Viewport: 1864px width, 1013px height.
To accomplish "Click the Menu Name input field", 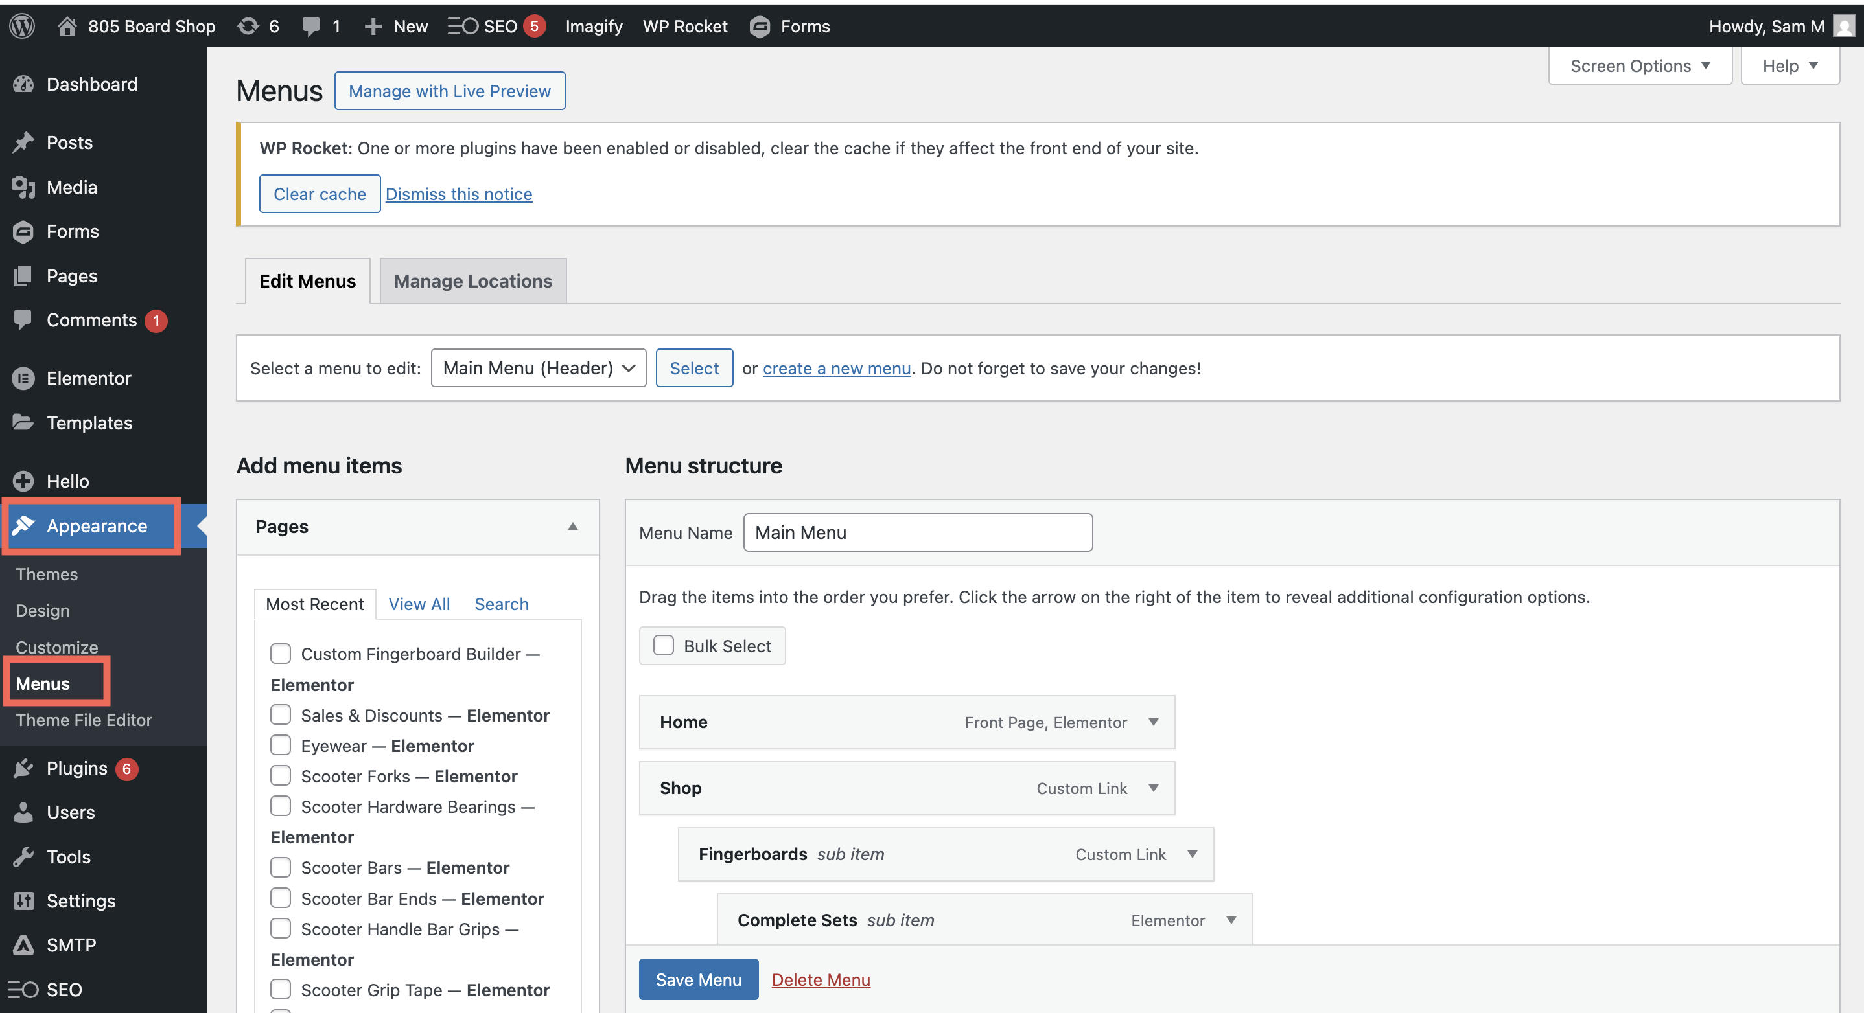I will [918, 532].
